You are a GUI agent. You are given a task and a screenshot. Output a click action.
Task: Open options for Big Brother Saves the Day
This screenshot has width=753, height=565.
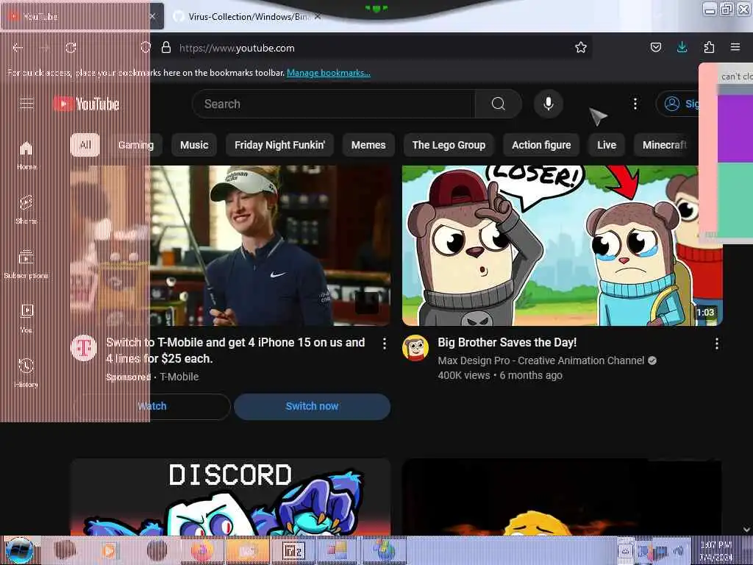[716, 343]
